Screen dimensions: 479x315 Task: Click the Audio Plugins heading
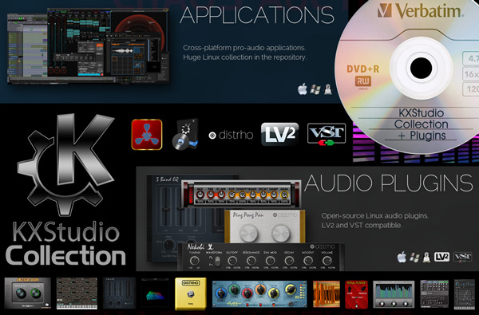(x=388, y=183)
